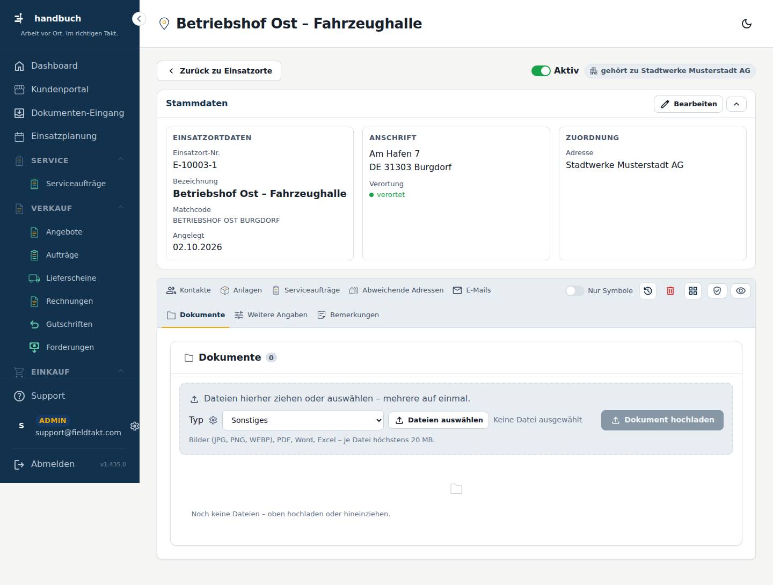The height and width of the screenshot is (585, 773).
Task: Open the Abweichende Adressen tab
Action: (x=396, y=290)
